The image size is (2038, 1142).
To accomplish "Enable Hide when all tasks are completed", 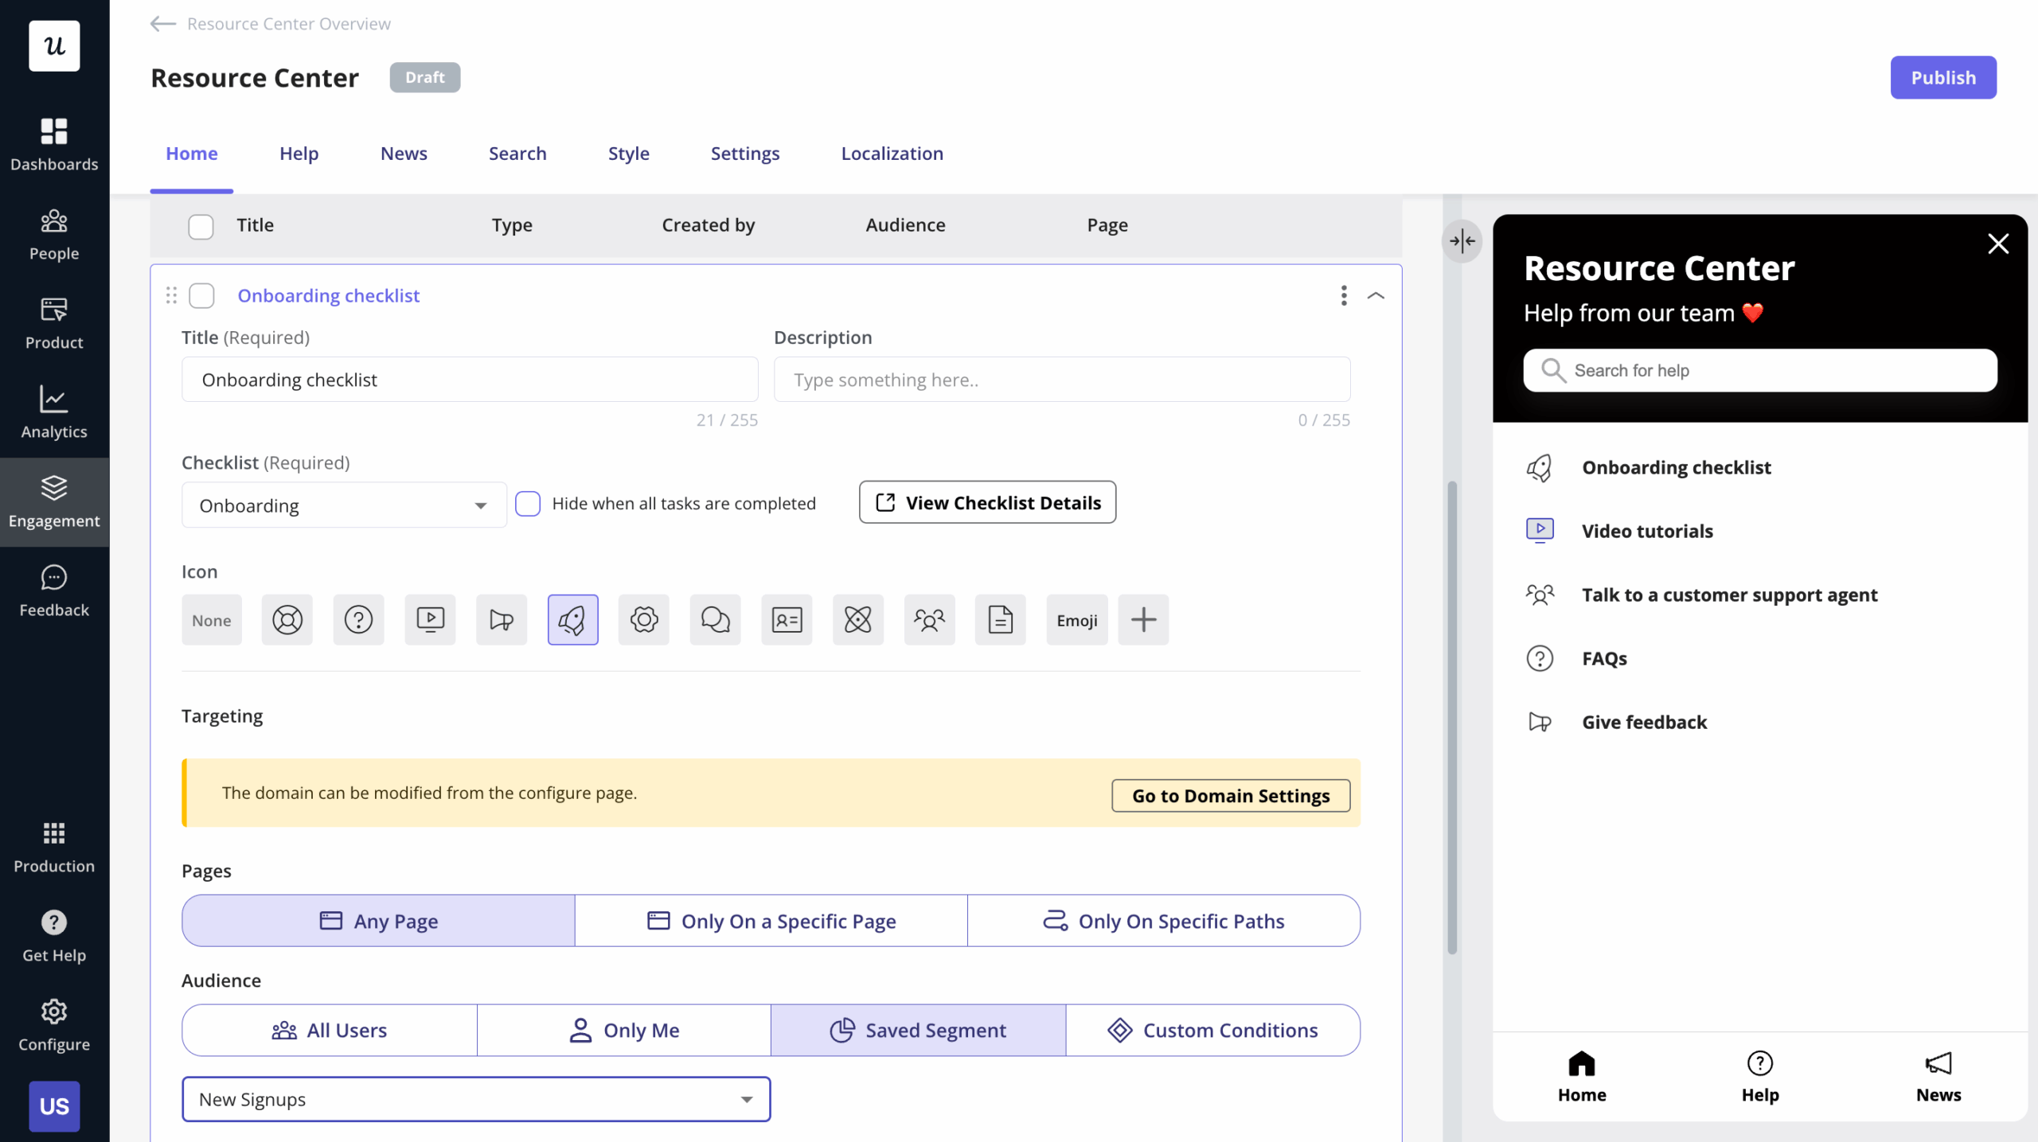I will click(x=528, y=503).
